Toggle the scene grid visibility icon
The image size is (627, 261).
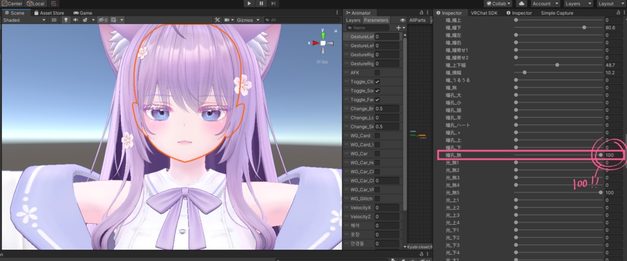coord(114,20)
